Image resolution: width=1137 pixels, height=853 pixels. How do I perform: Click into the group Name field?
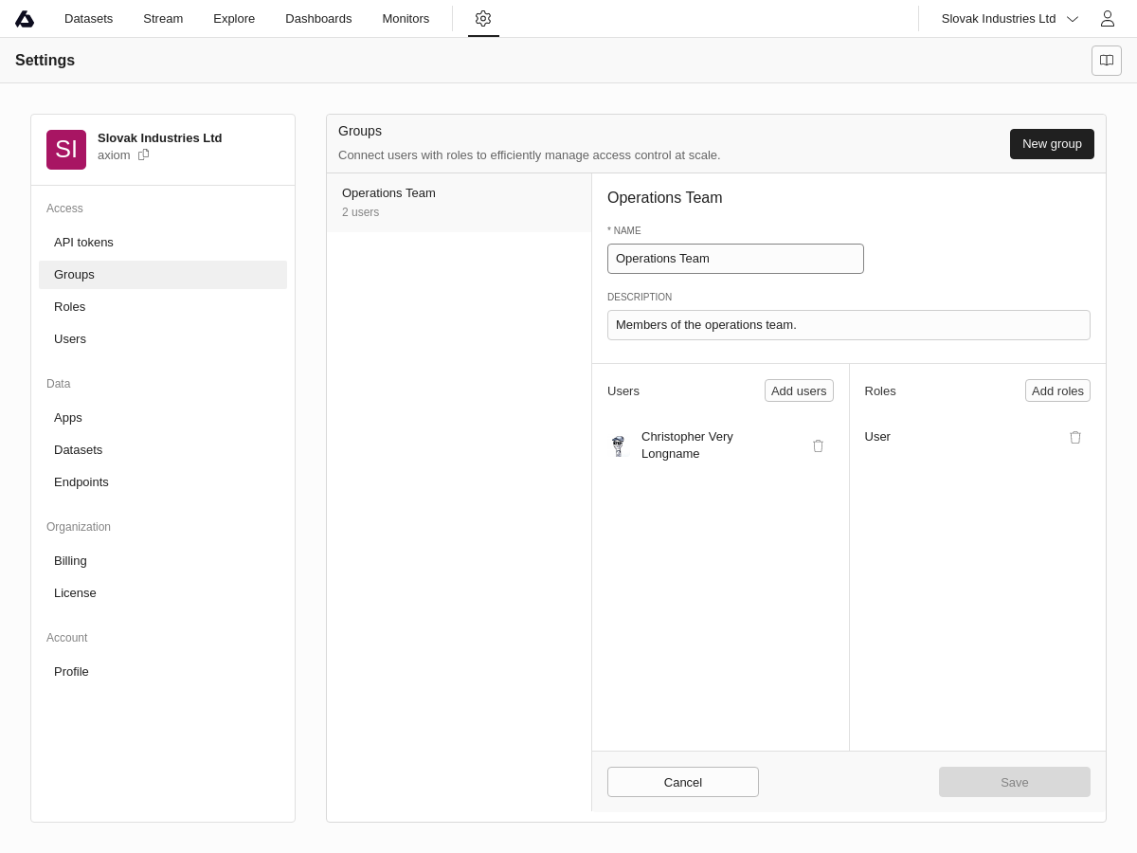click(x=735, y=259)
